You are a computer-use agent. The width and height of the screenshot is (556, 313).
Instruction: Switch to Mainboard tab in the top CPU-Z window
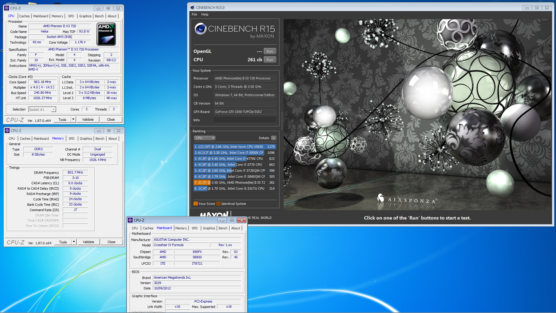click(41, 16)
